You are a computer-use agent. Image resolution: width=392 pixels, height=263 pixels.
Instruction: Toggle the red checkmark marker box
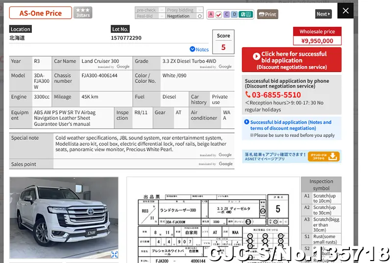click(219, 15)
